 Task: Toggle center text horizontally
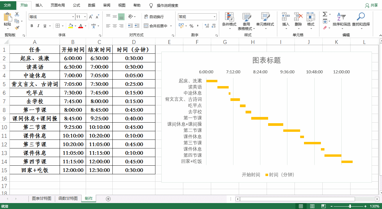click(114, 26)
